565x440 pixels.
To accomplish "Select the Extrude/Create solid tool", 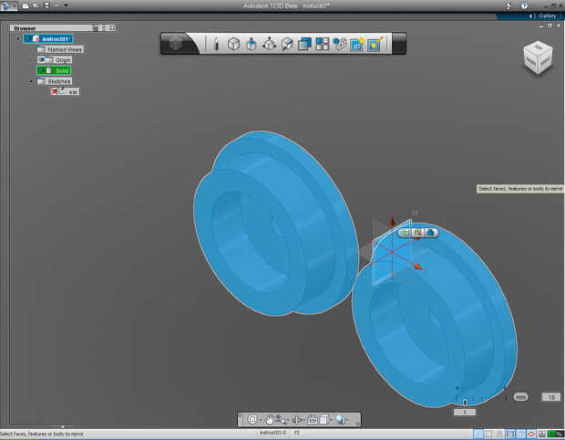I will click(x=252, y=44).
